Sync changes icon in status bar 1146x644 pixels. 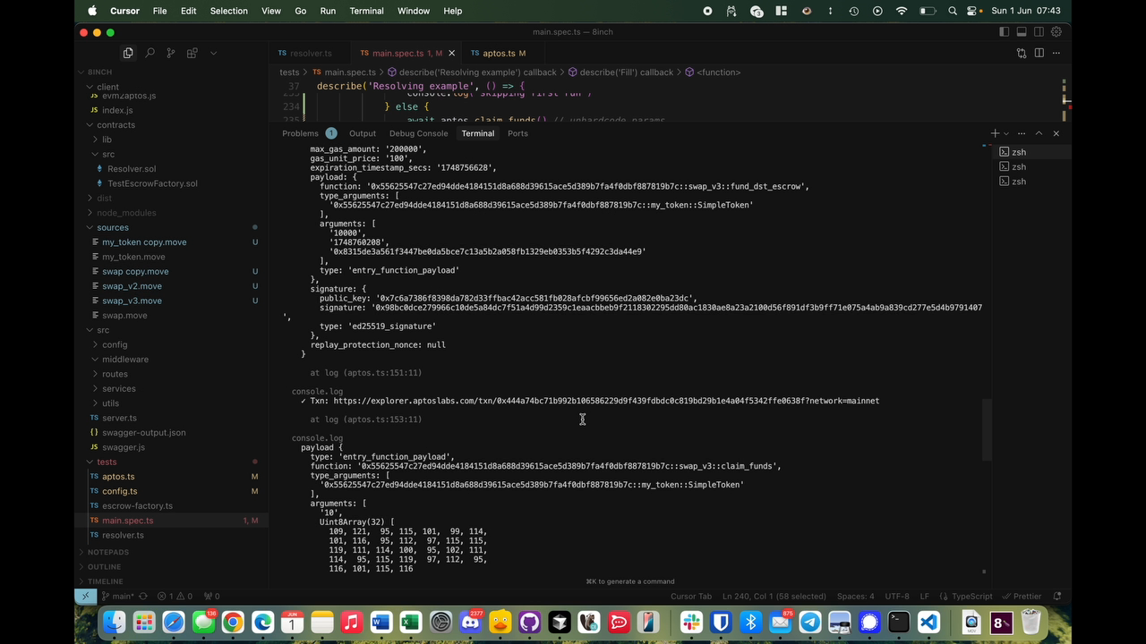[143, 596]
